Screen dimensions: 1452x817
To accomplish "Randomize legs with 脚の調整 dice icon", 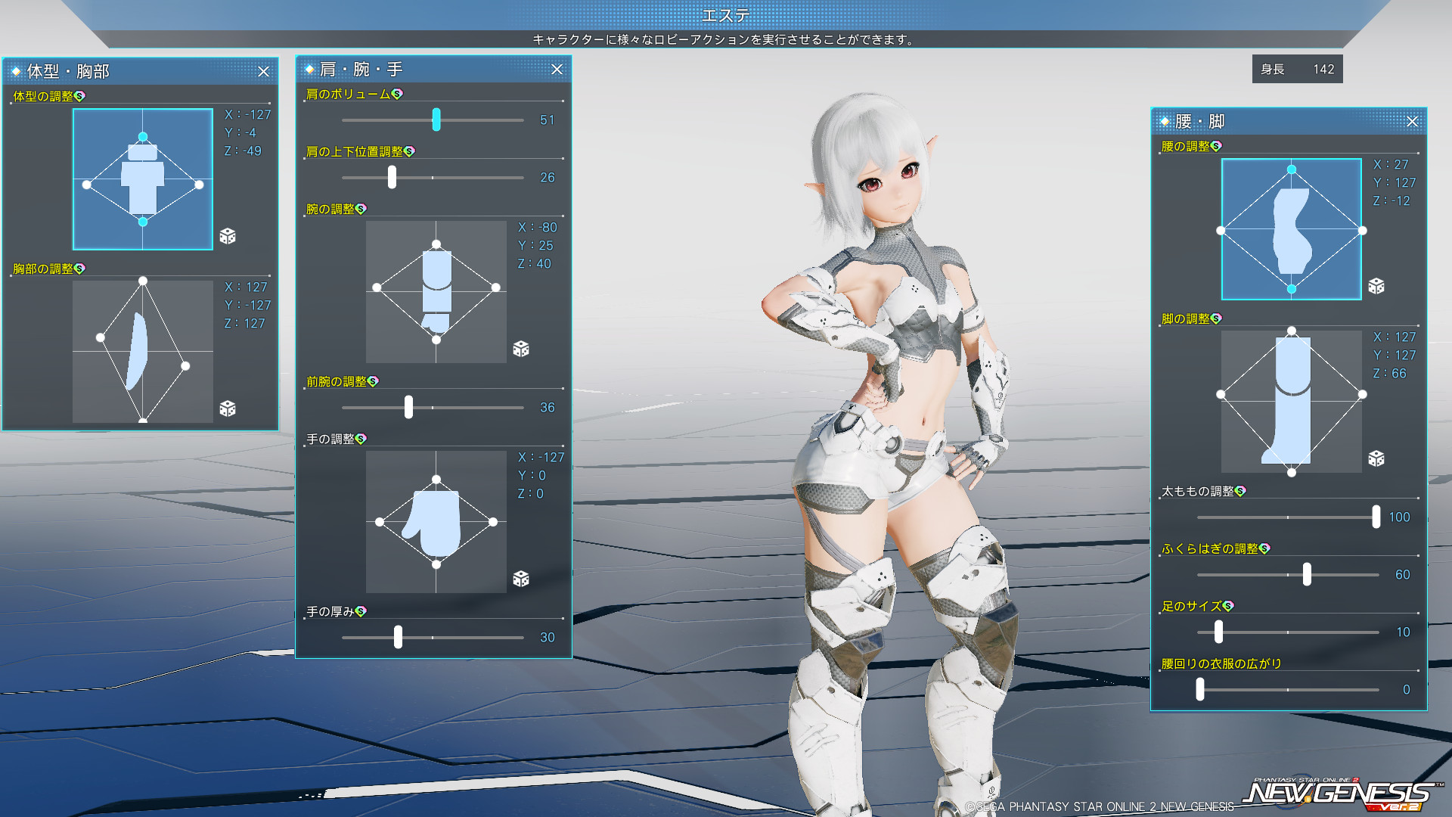I will (x=1376, y=458).
